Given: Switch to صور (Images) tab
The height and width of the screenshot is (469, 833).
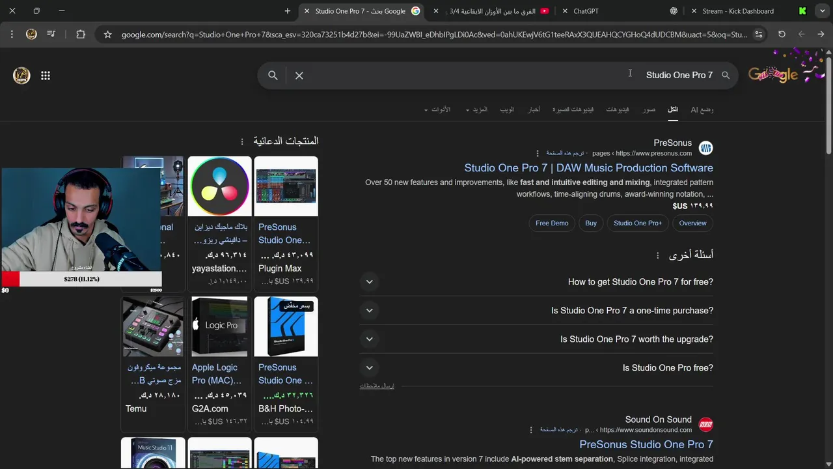Looking at the screenshot, I should (x=649, y=109).
